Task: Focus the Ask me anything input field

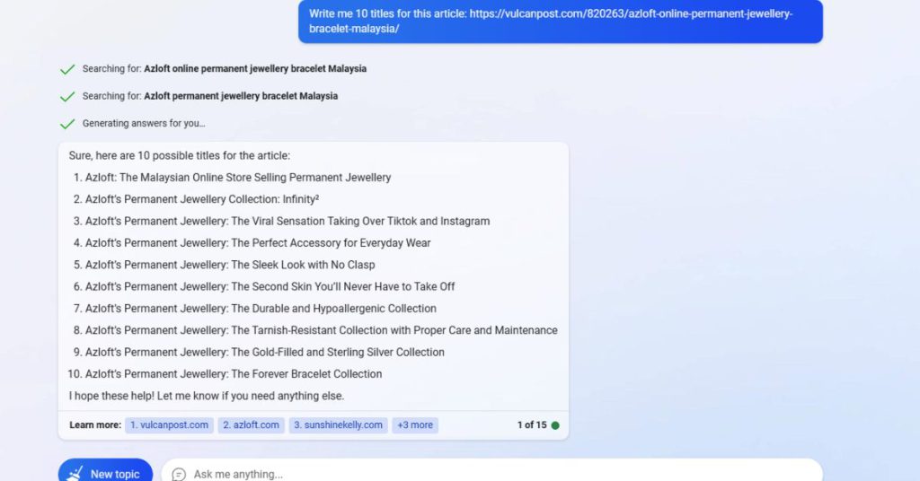Action: coord(491,472)
